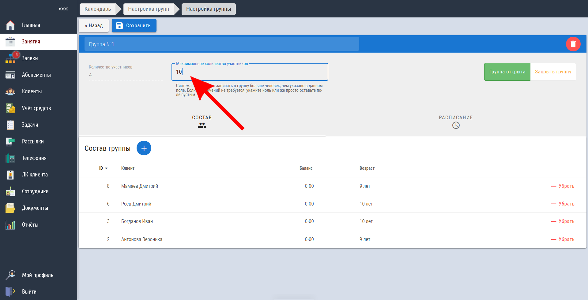
Task: Add member with blue plus button
Action: 144,148
